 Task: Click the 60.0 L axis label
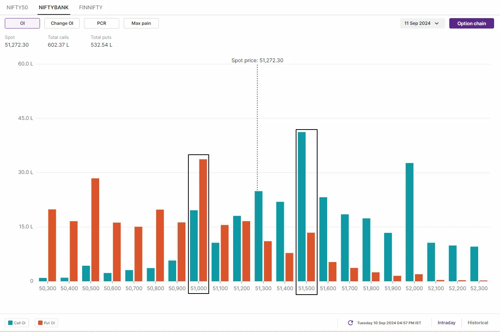(26, 64)
